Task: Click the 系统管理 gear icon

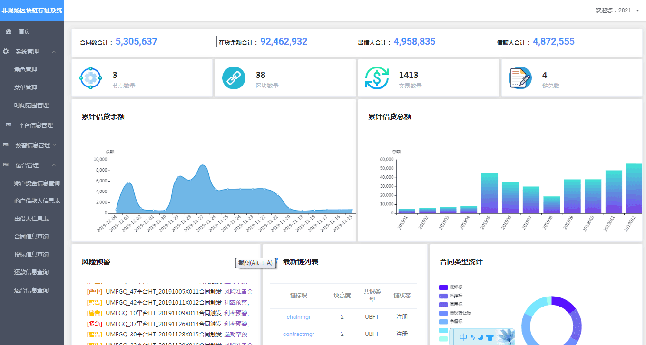Action: tap(6, 51)
